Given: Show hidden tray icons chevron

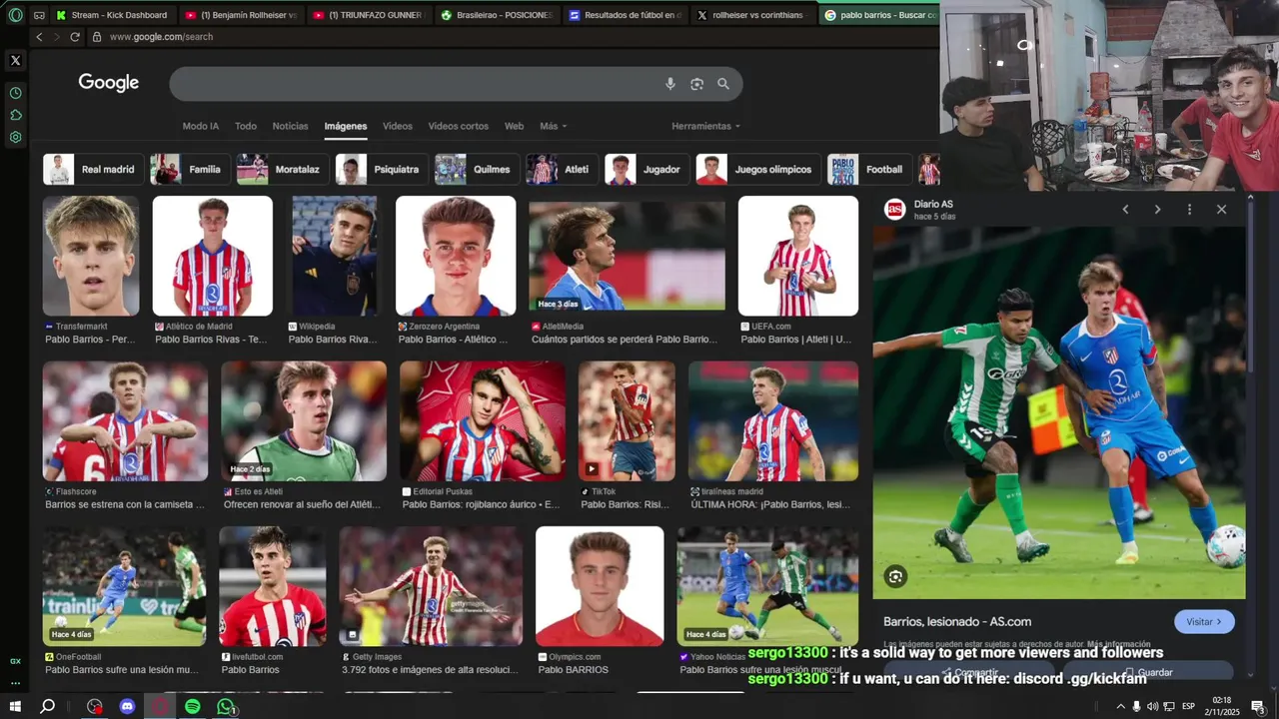Looking at the screenshot, I should tap(1120, 707).
